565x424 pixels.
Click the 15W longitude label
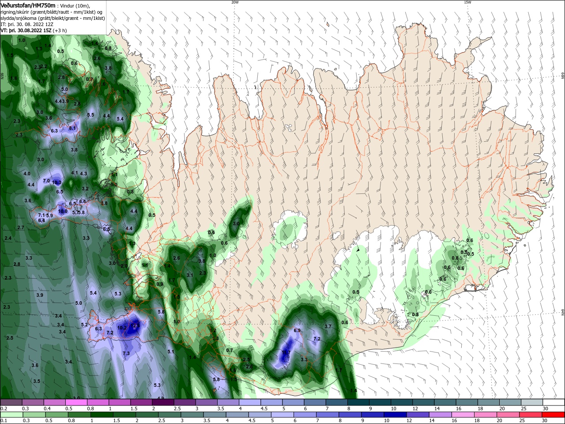(x=467, y=2)
